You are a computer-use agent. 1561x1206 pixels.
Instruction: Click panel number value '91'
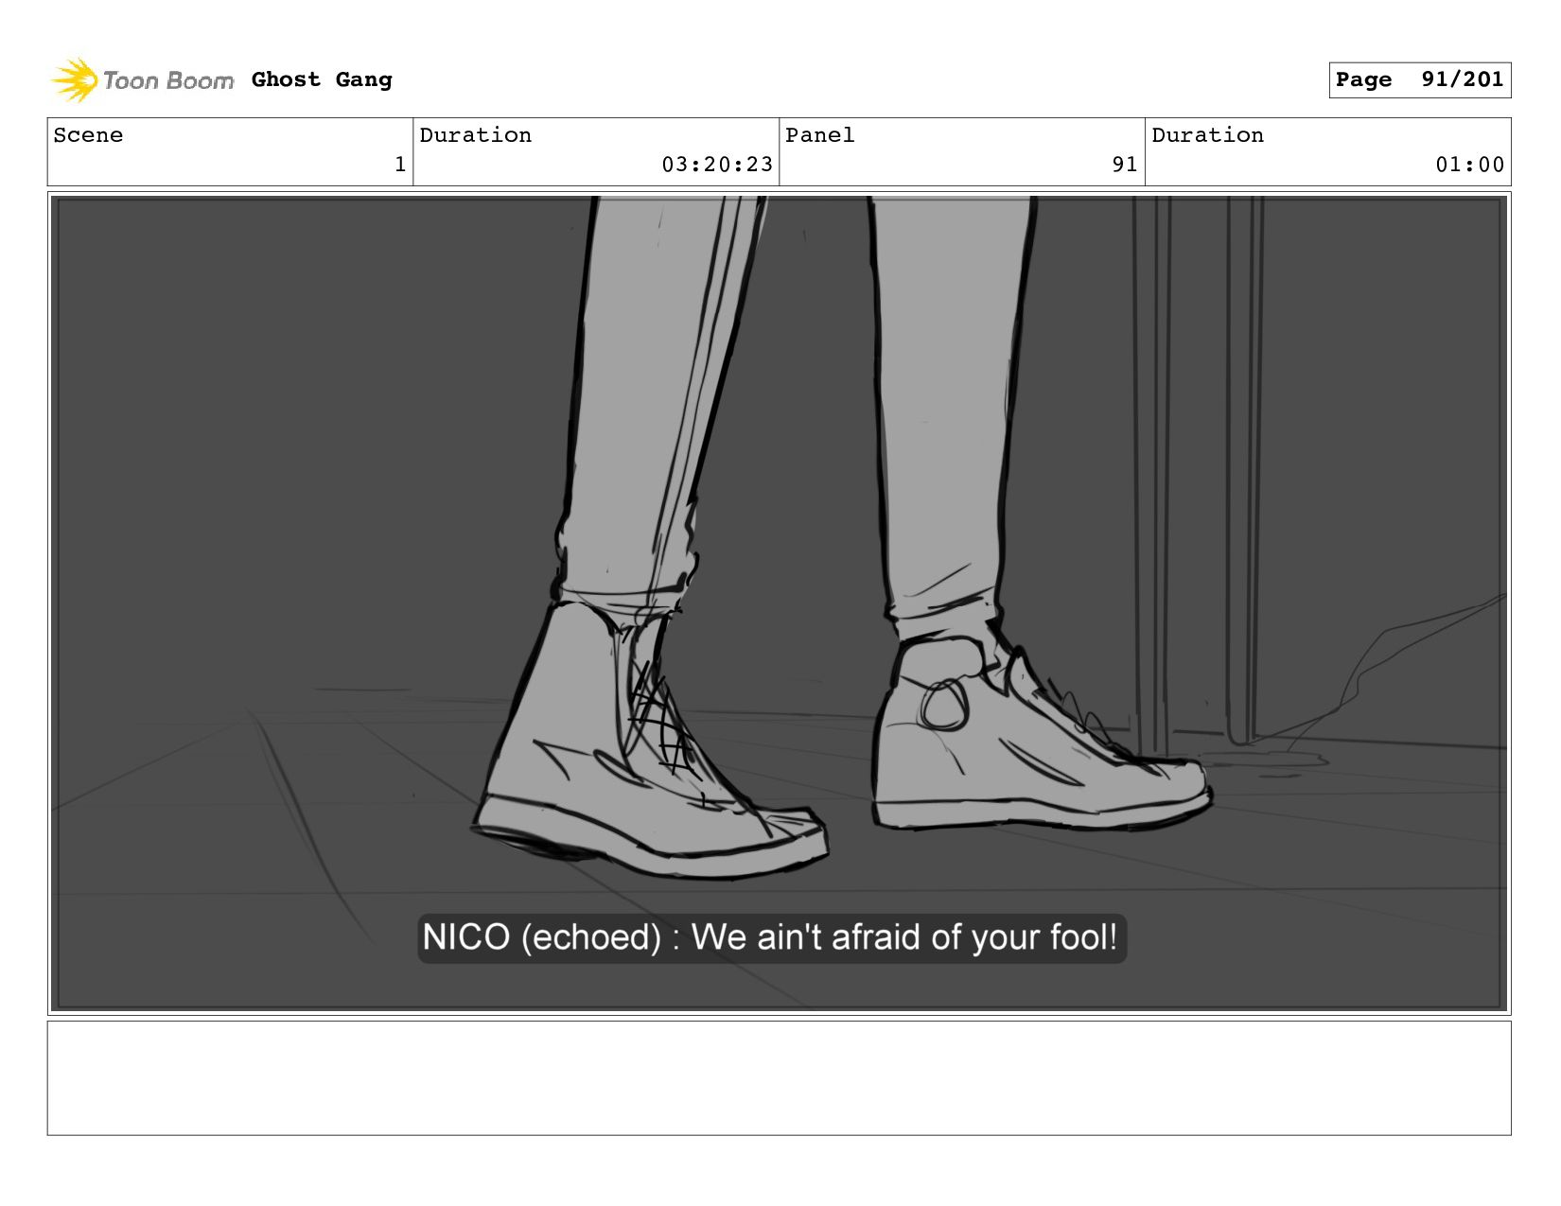click(x=1124, y=165)
